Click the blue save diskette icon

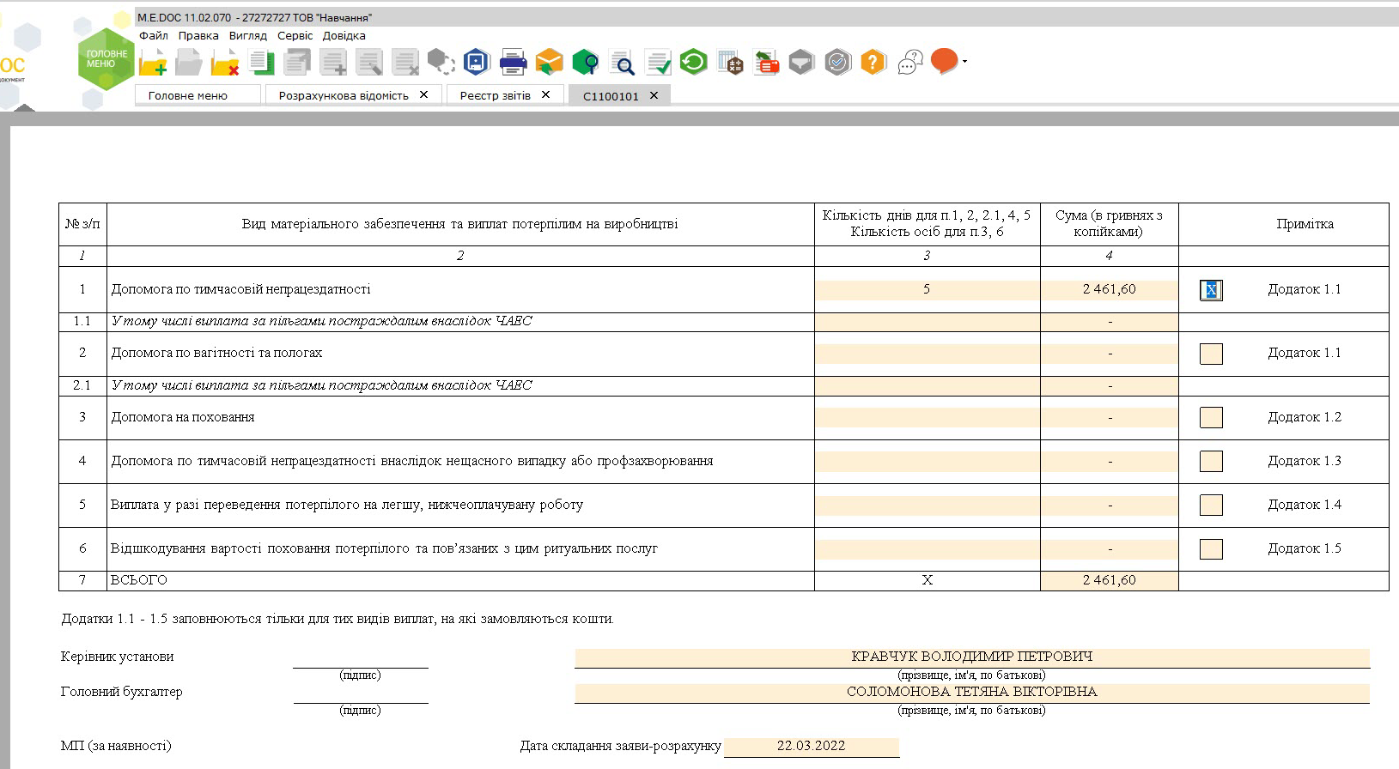(x=476, y=62)
